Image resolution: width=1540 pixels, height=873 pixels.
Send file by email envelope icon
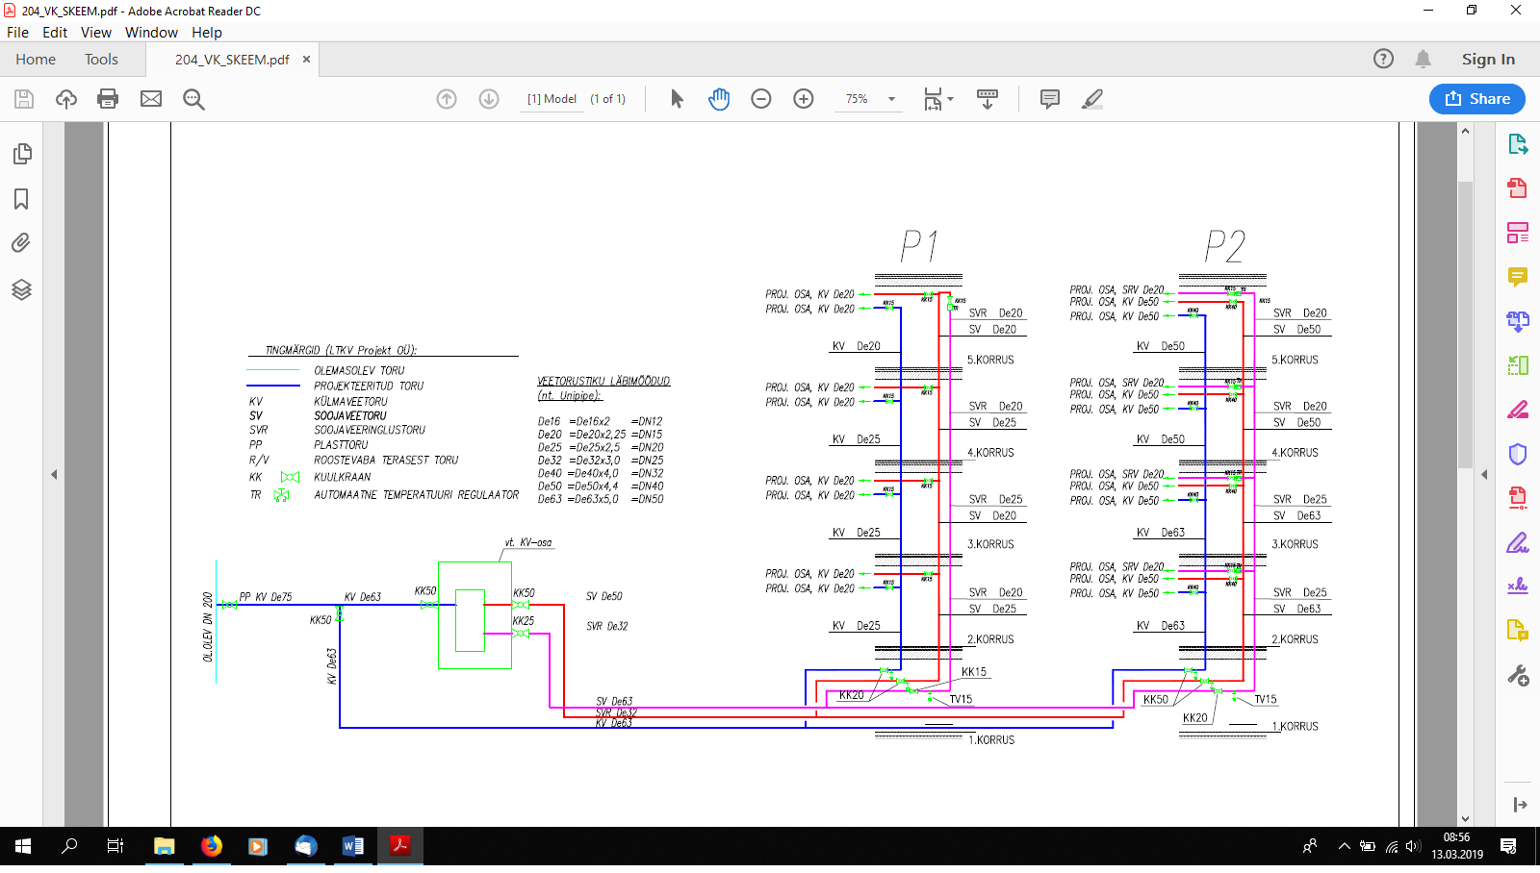(151, 99)
